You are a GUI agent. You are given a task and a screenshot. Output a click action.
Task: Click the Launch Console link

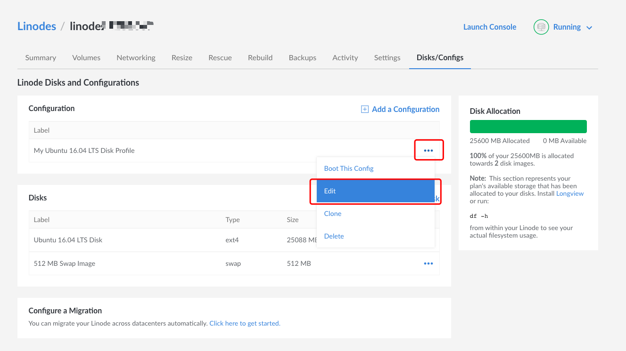coord(490,27)
